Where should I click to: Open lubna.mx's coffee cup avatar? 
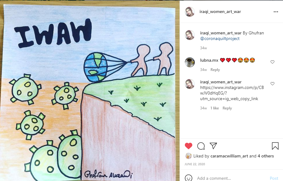point(190,62)
